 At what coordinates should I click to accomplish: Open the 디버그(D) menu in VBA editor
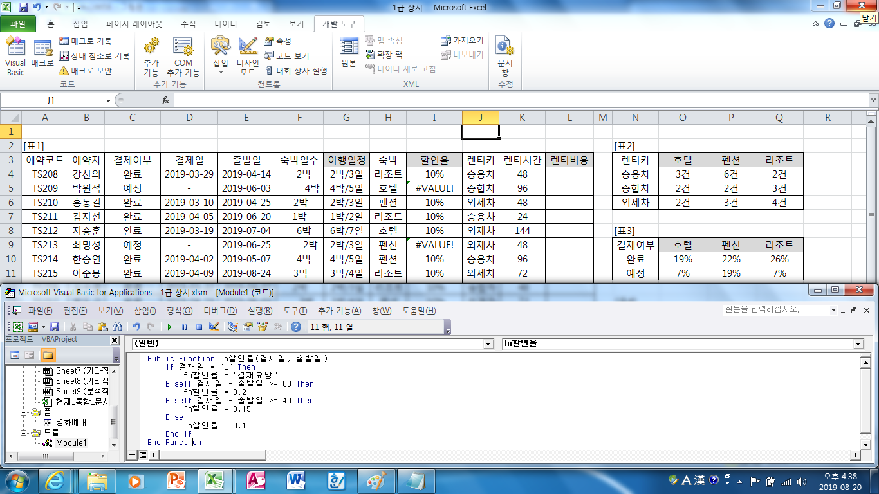[x=220, y=311]
